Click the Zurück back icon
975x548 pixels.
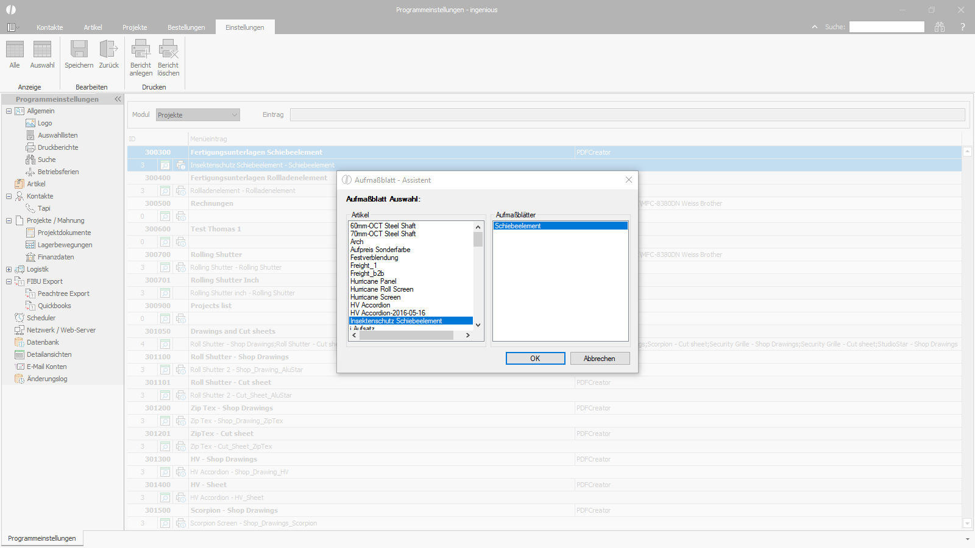point(108,49)
